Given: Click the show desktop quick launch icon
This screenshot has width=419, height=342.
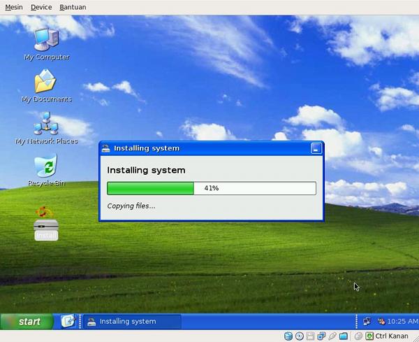Looking at the screenshot, I should 68,321.
